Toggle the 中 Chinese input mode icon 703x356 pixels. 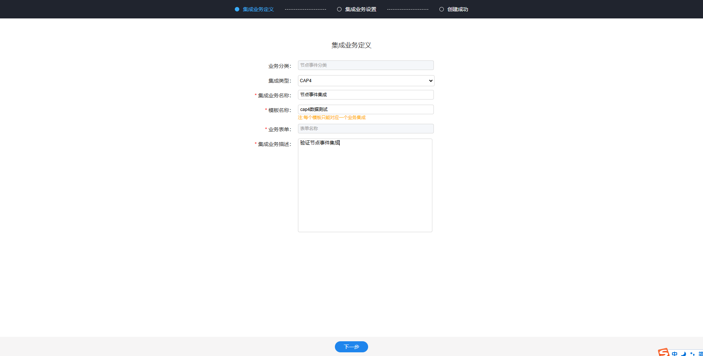(x=675, y=353)
